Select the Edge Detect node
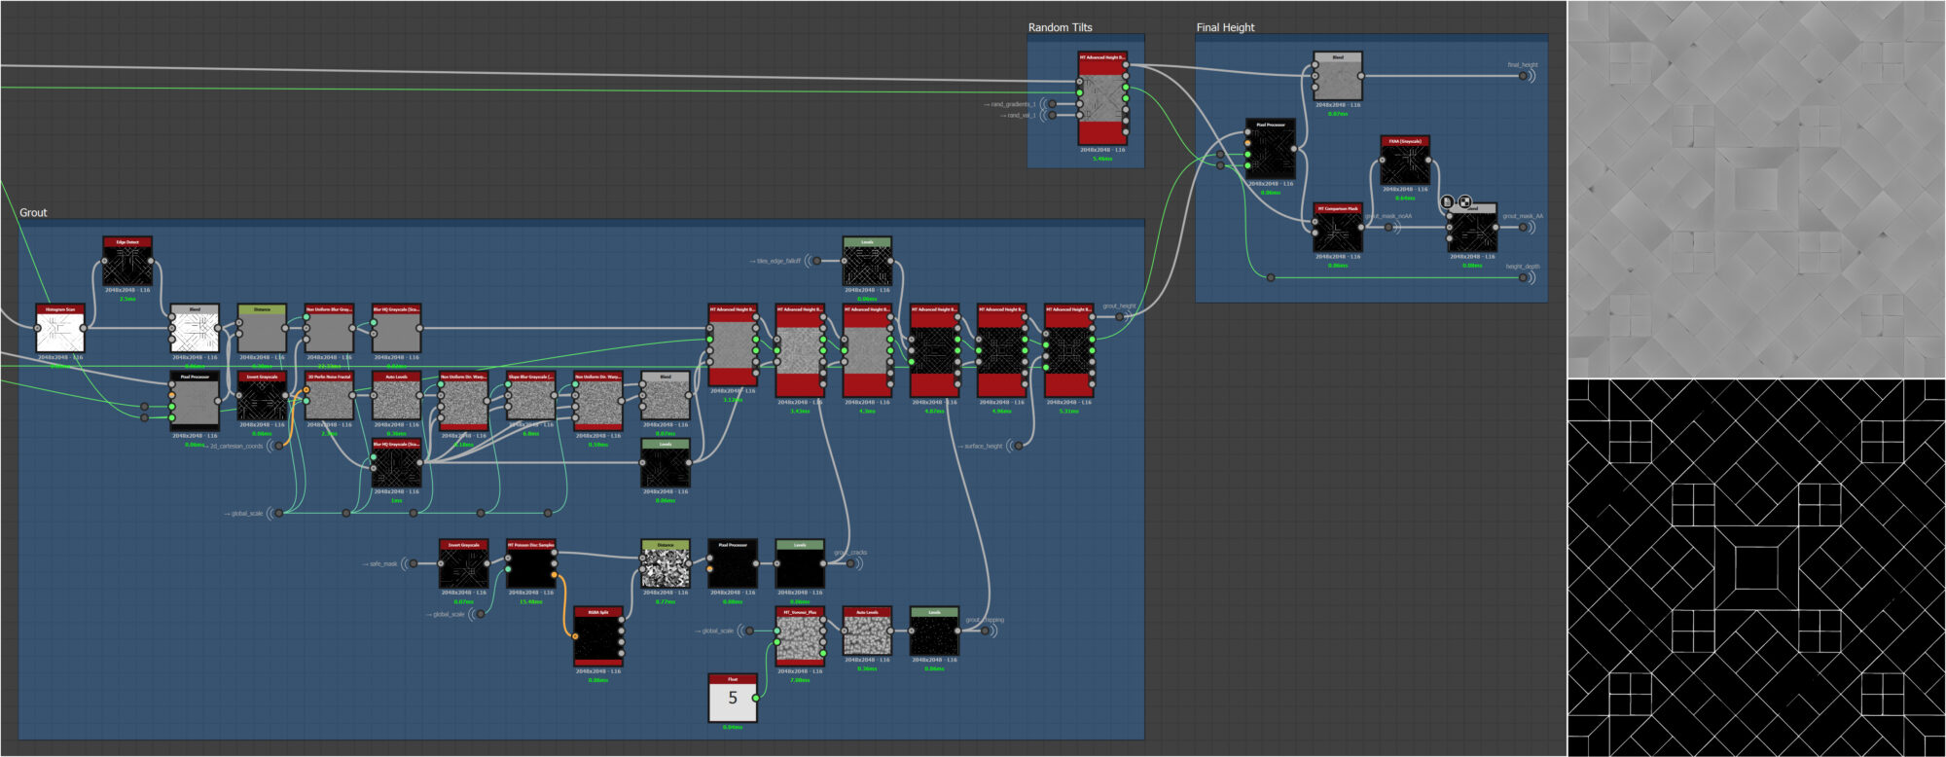This screenshot has width=1946, height=757. tap(127, 263)
